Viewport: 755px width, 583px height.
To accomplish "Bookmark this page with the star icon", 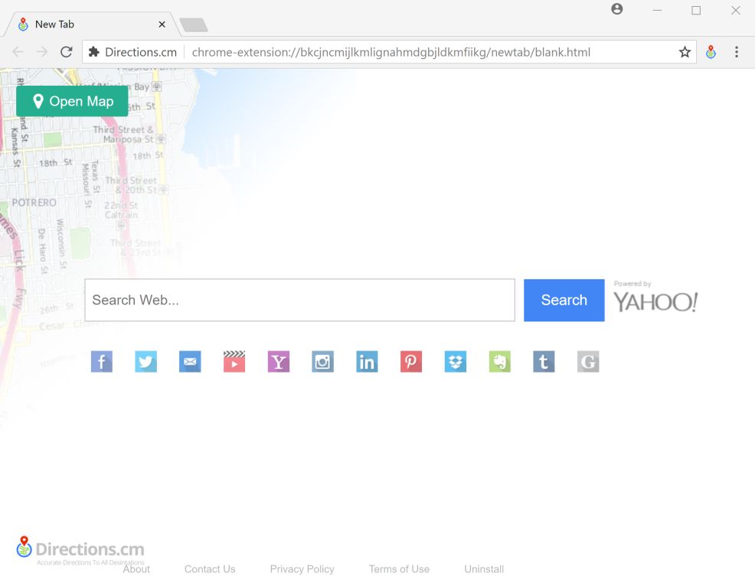I will [x=685, y=52].
